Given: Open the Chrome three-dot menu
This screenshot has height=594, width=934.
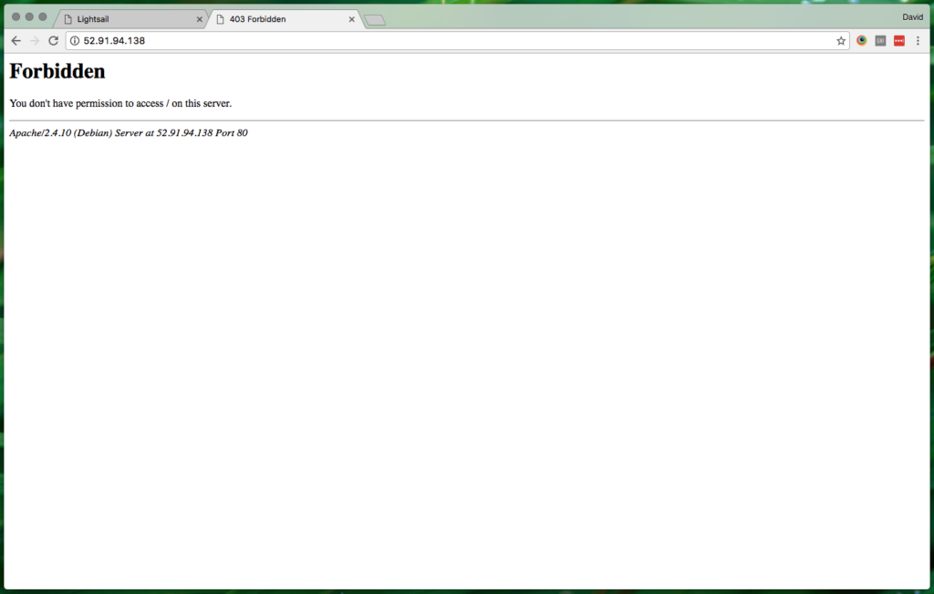Looking at the screenshot, I should [x=918, y=40].
